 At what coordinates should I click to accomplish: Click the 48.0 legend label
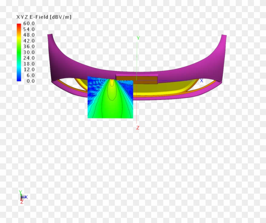(x=29, y=35)
